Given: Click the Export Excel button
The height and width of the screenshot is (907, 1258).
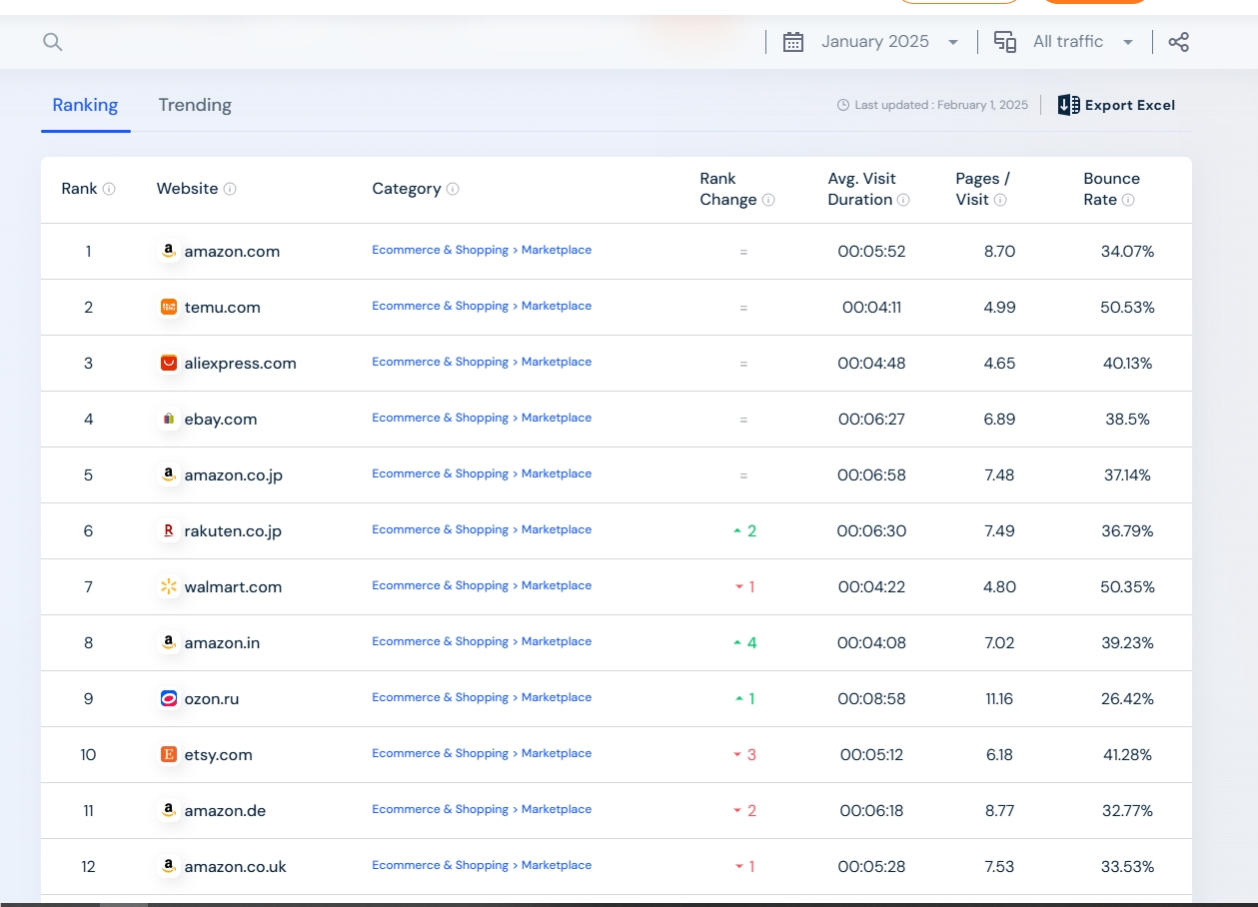Looking at the screenshot, I should tap(1116, 105).
